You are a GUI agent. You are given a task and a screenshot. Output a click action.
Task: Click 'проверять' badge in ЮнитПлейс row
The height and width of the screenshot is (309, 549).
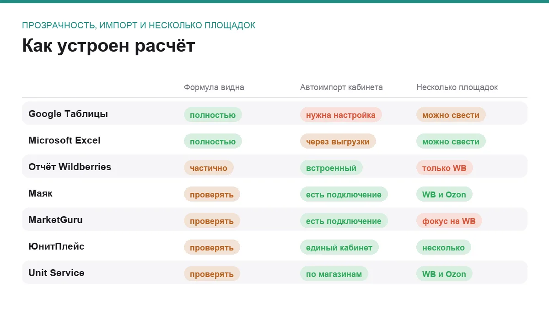click(212, 247)
